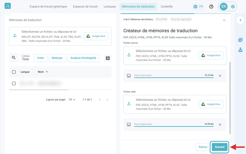The height and width of the screenshot is (154, 246).
Task: Open the rows per page dropdown
Action: (72, 100)
